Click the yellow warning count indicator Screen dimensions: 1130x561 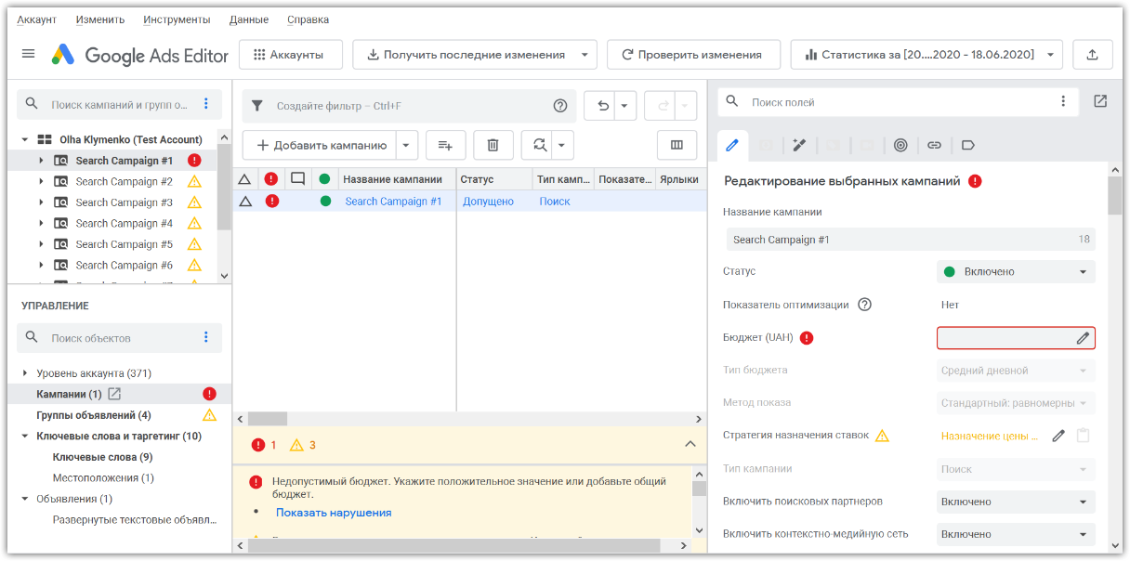click(303, 445)
